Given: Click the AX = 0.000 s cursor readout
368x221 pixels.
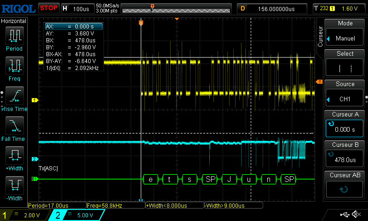Looking at the screenshot, I should tap(74, 27).
